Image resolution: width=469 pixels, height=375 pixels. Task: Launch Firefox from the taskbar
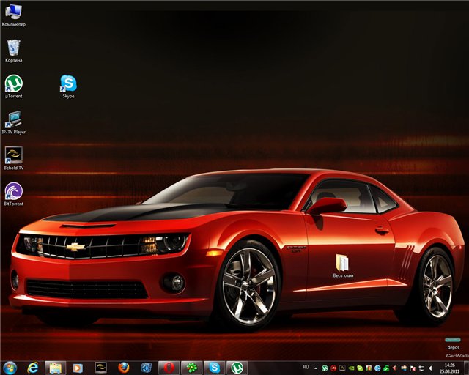(x=123, y=368)
